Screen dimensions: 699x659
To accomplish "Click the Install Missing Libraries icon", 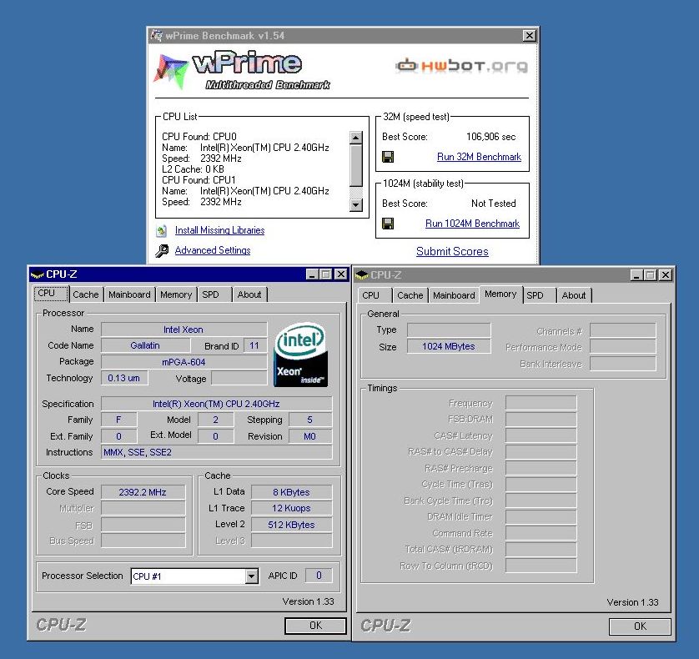I will coord(161,230).
